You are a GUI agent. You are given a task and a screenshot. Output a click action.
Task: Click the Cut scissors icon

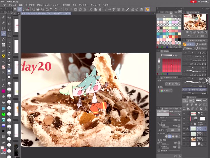point(91,9)
